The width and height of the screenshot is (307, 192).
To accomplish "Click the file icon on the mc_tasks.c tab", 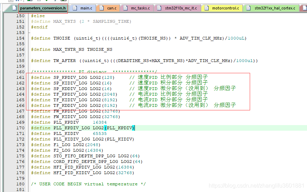I will pos(125,8).
